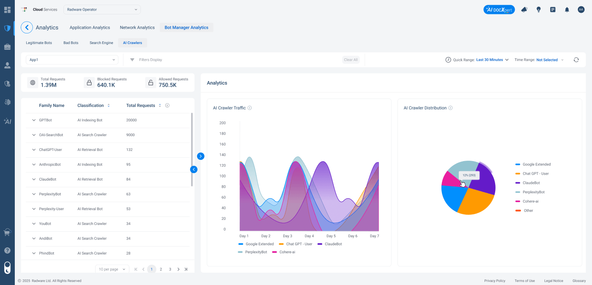This screenshot has height=285, width=592.
Task: Open Quick Range Last 30 Minutes dropdown
Action: 492,60
